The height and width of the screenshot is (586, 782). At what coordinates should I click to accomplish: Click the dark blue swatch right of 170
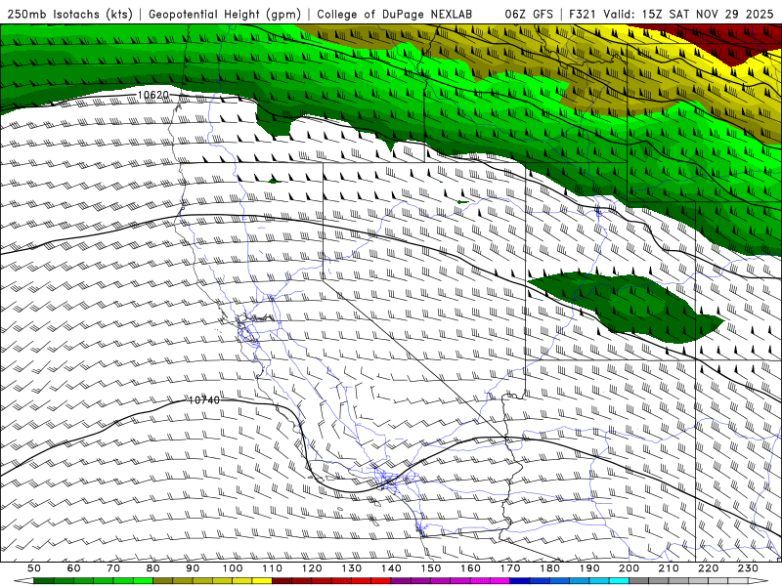(520, 582)
